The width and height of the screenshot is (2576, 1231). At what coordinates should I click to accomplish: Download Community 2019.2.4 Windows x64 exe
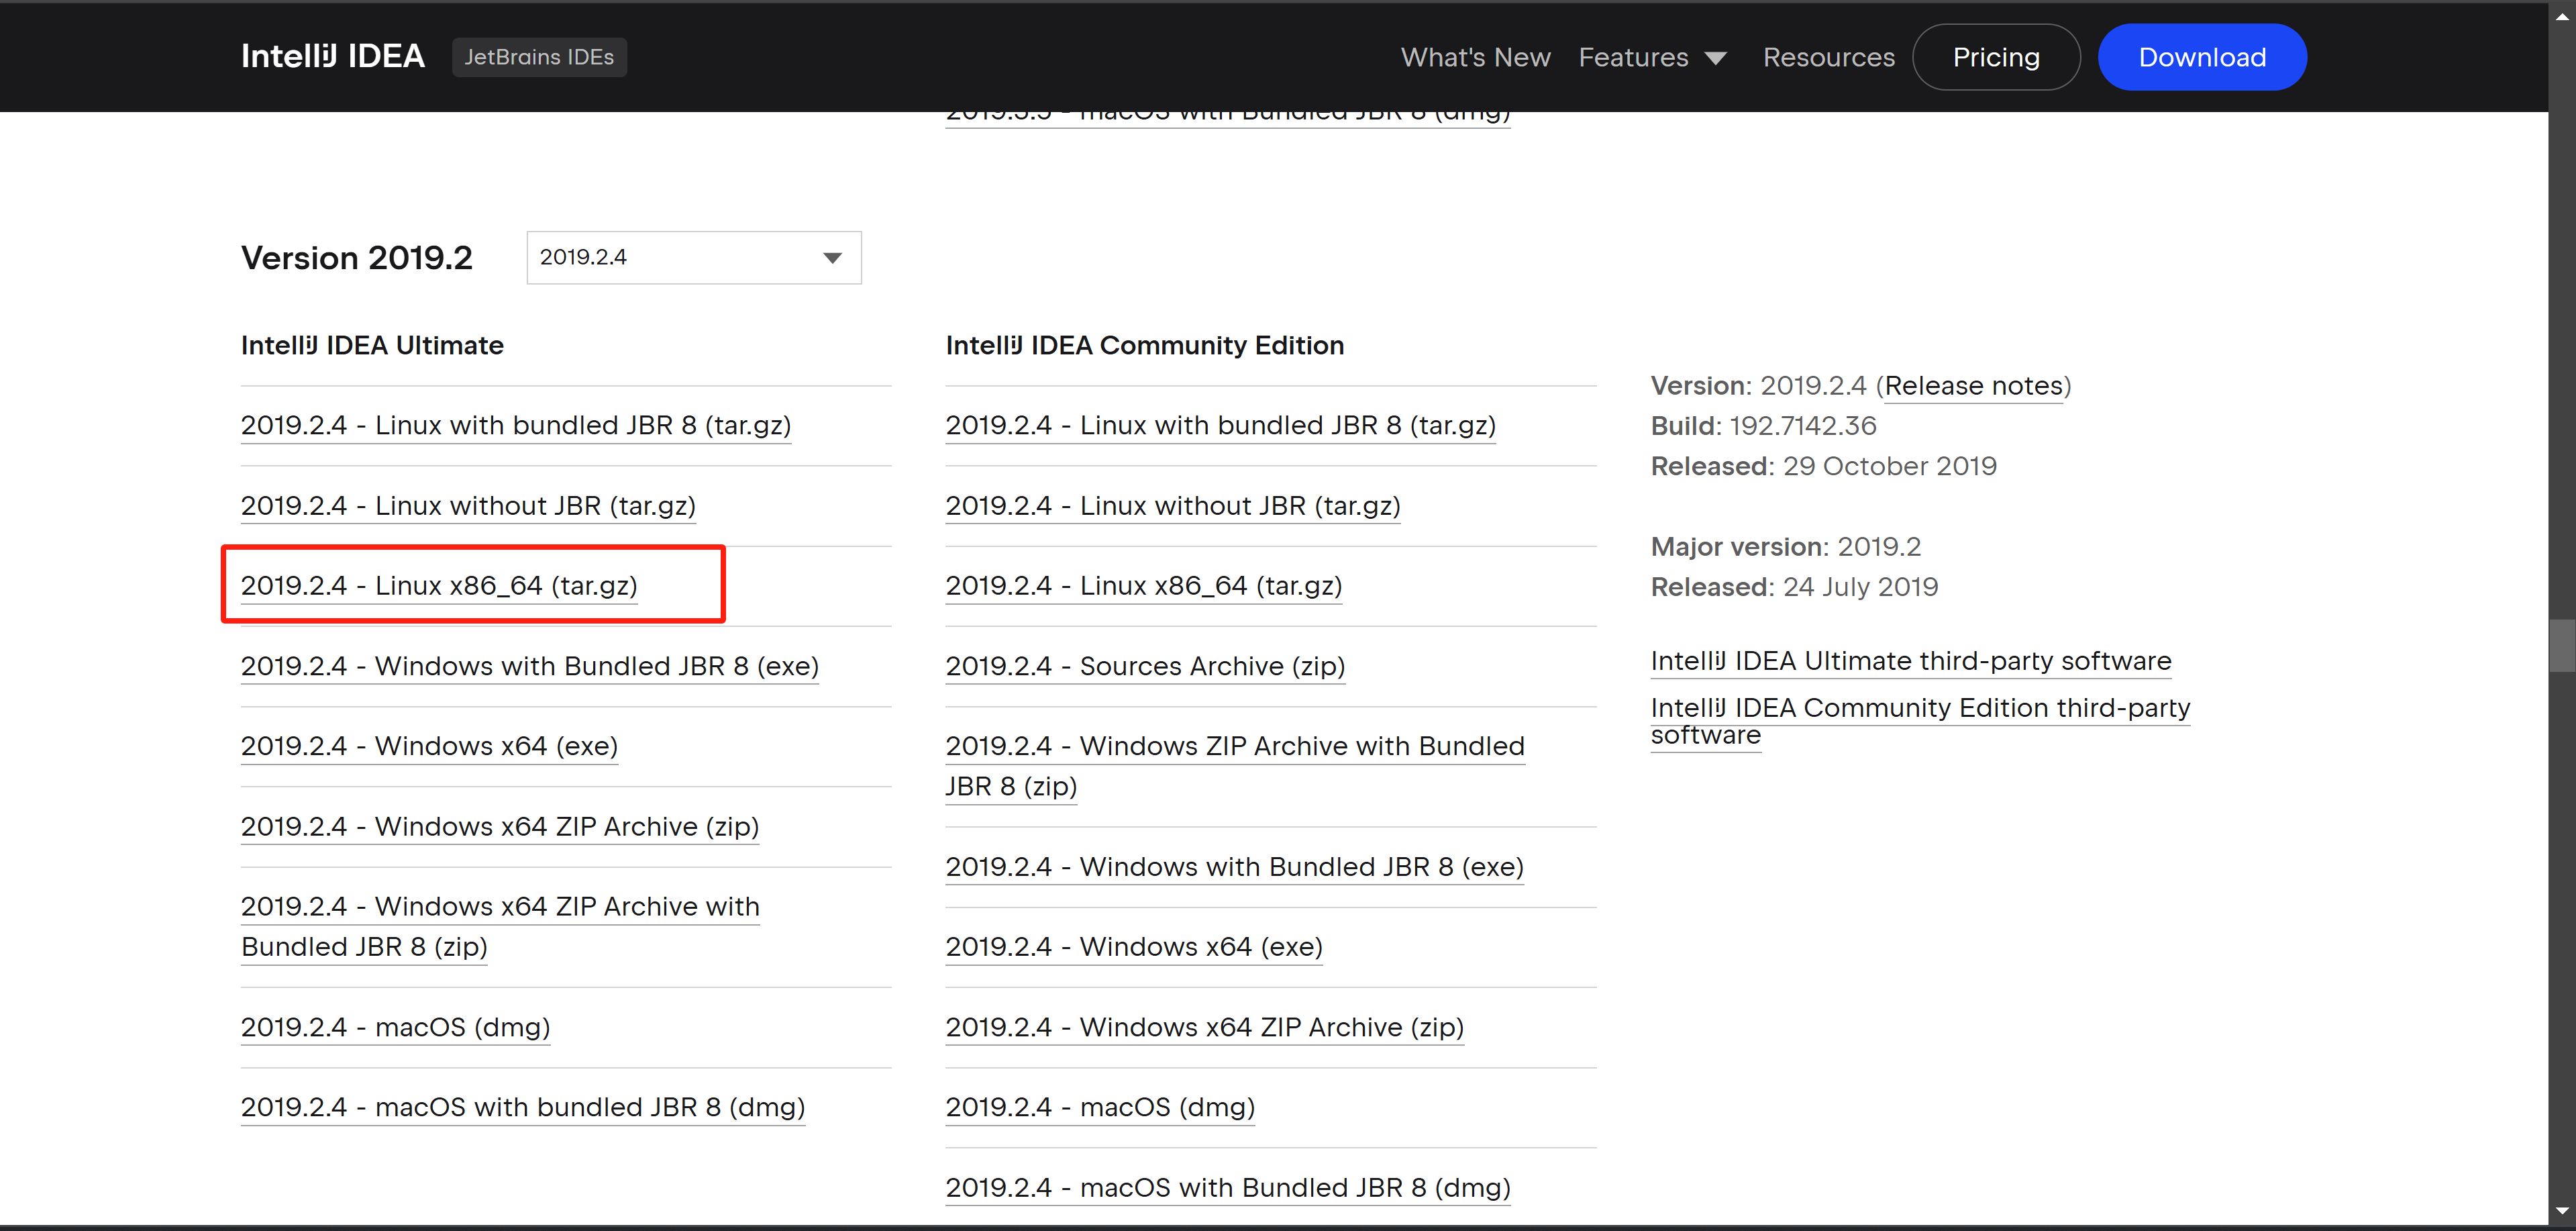pyautogui.click(x=1134, y=947)
